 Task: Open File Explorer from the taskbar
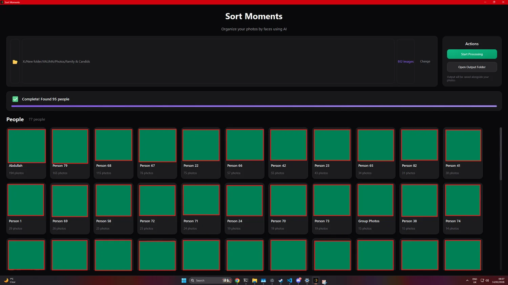point(255,281)
